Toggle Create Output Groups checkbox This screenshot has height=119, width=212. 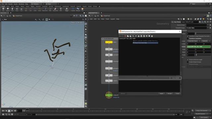[x=187, y=62]
